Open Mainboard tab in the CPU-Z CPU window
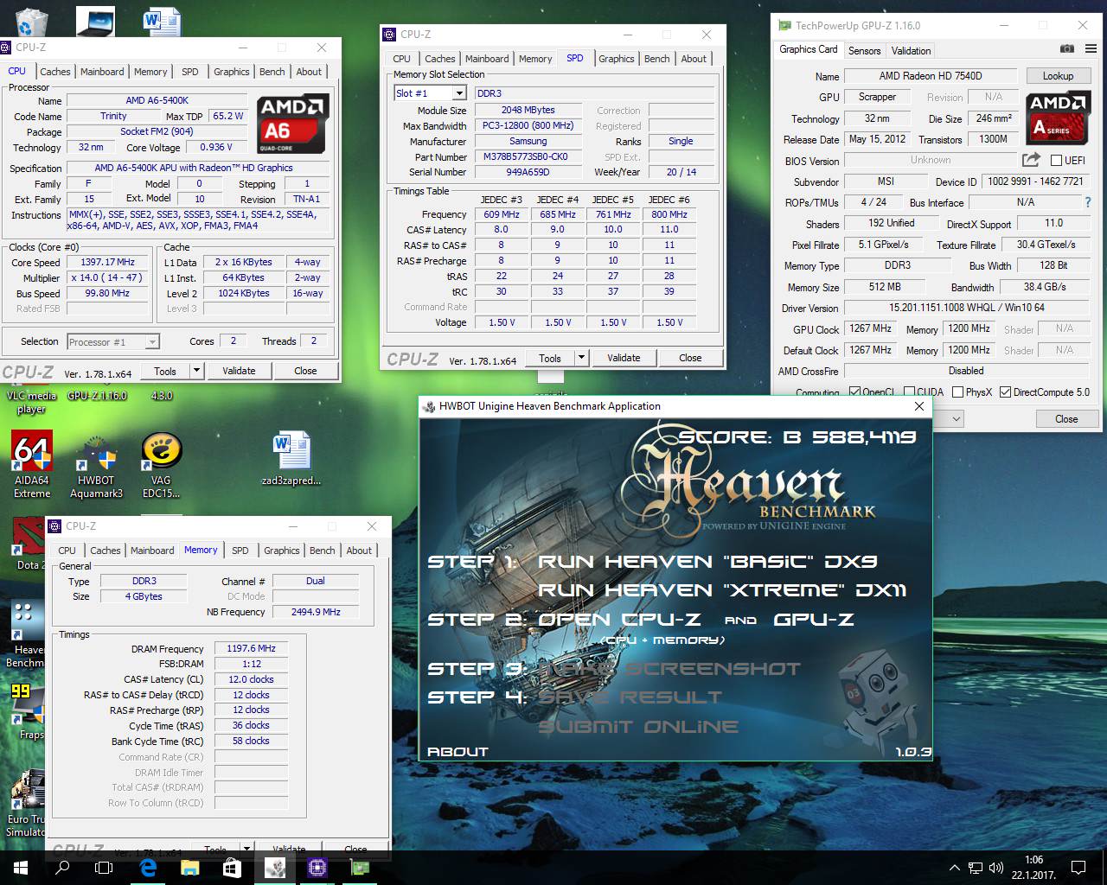This screenshot has width=1107, height=885. 102,72
